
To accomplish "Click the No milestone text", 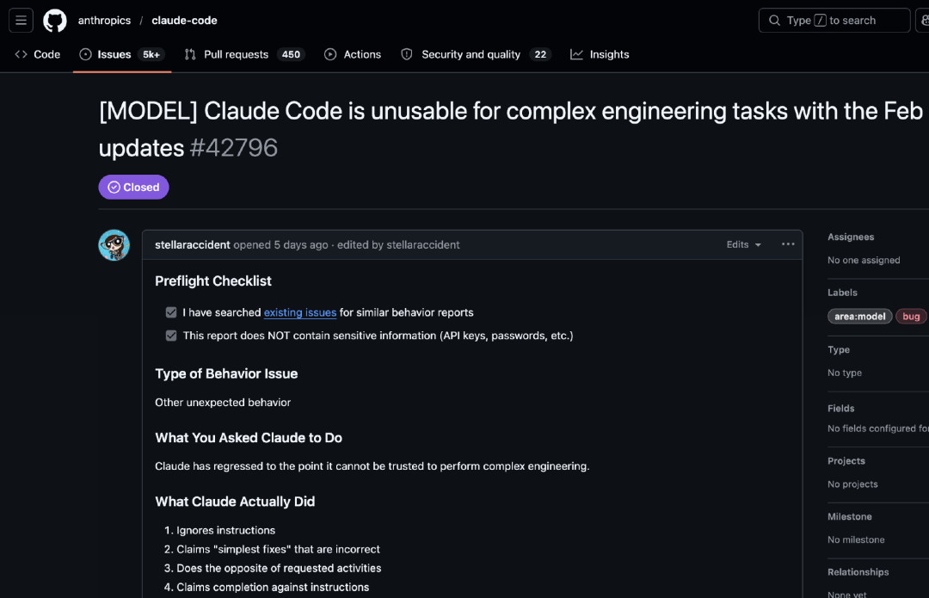I will pyautogui.click(x=856, y=539).
